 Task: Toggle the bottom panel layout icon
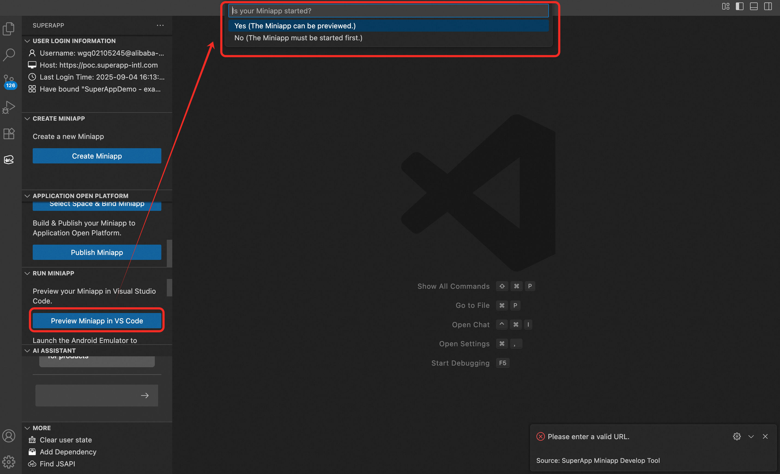coord(753,6)
